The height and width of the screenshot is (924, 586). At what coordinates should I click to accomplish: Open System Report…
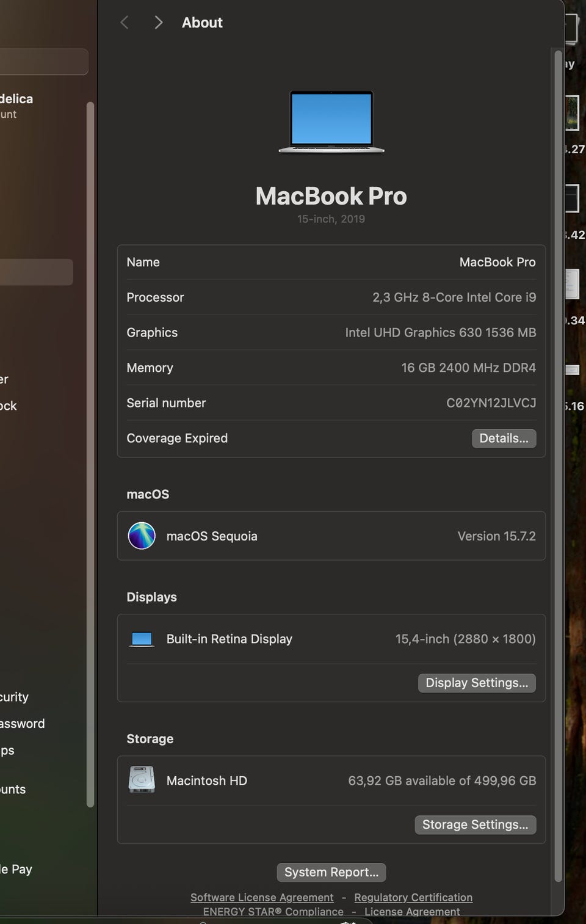point(331,872)
